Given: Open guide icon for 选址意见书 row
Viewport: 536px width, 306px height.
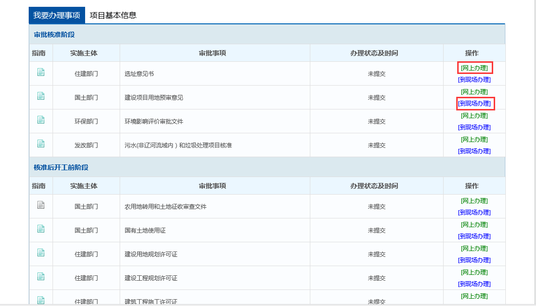Looking at the screenshot, I should coord(41,72).
